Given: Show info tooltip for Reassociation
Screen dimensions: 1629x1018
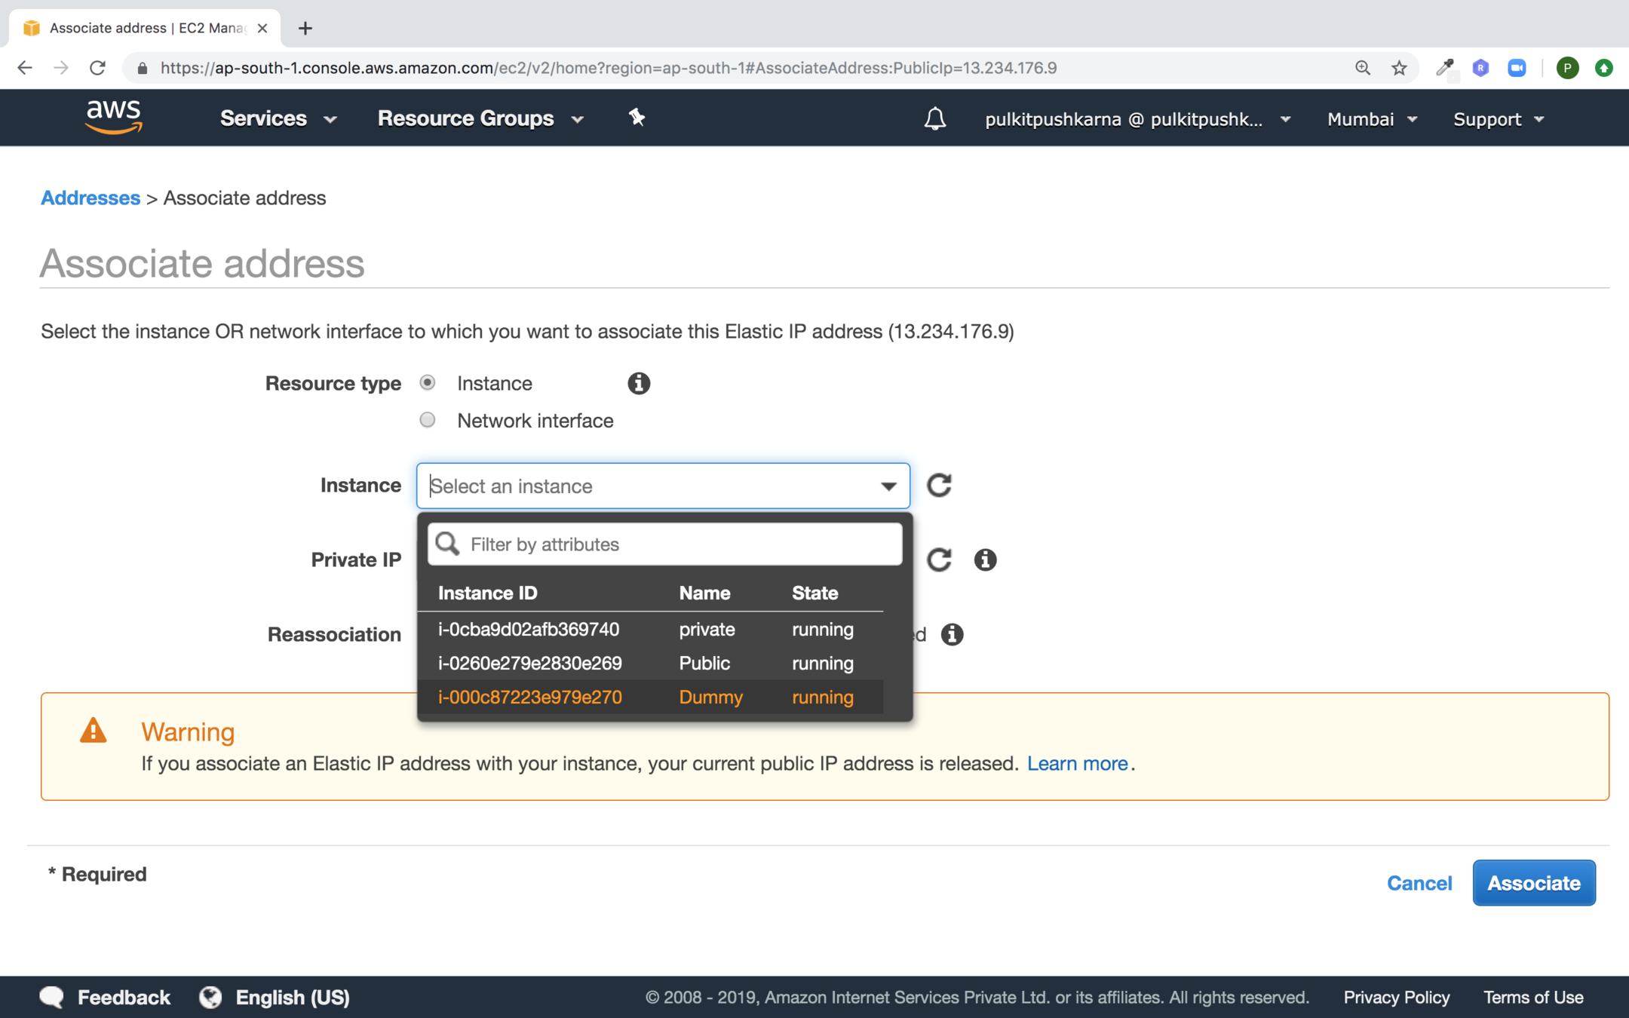Looking at the screenshot, I should tap(952, 634).
